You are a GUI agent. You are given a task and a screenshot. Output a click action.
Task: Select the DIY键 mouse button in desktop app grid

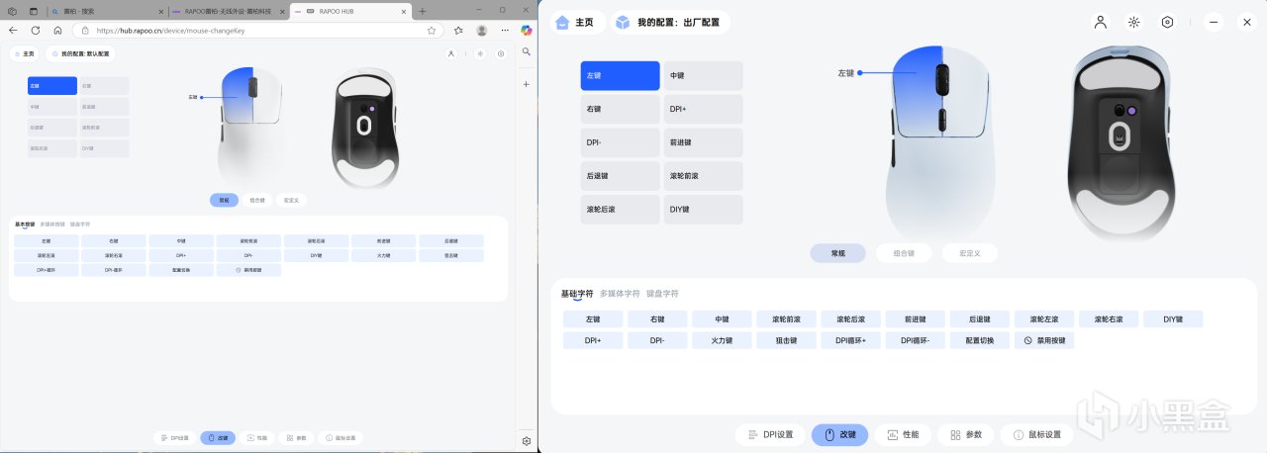pyautogui.click(x=703, y=210)
